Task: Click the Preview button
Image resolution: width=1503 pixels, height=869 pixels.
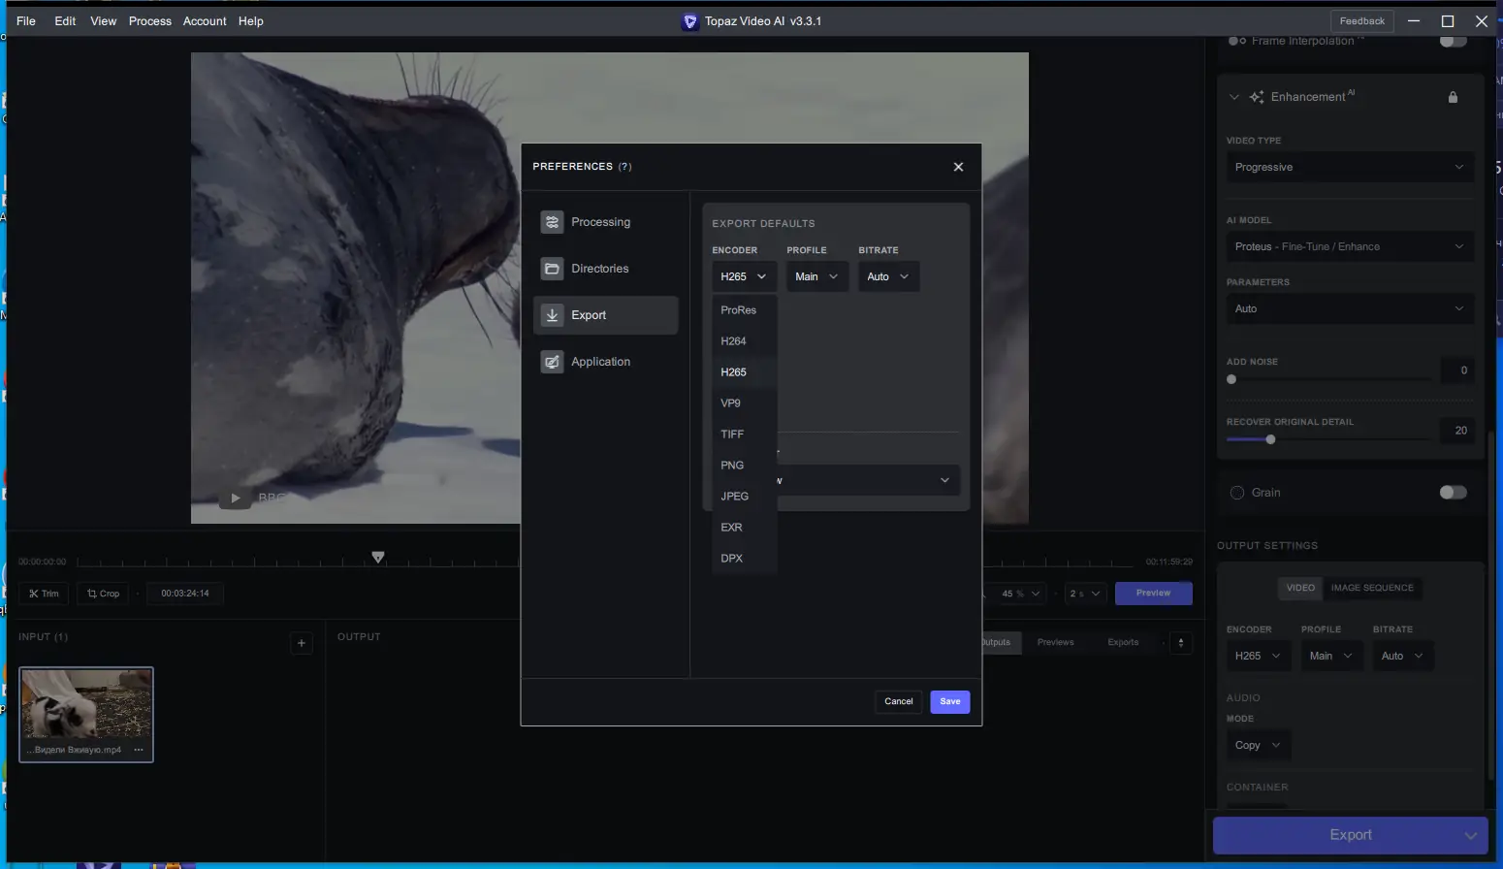Action: 1153,594
